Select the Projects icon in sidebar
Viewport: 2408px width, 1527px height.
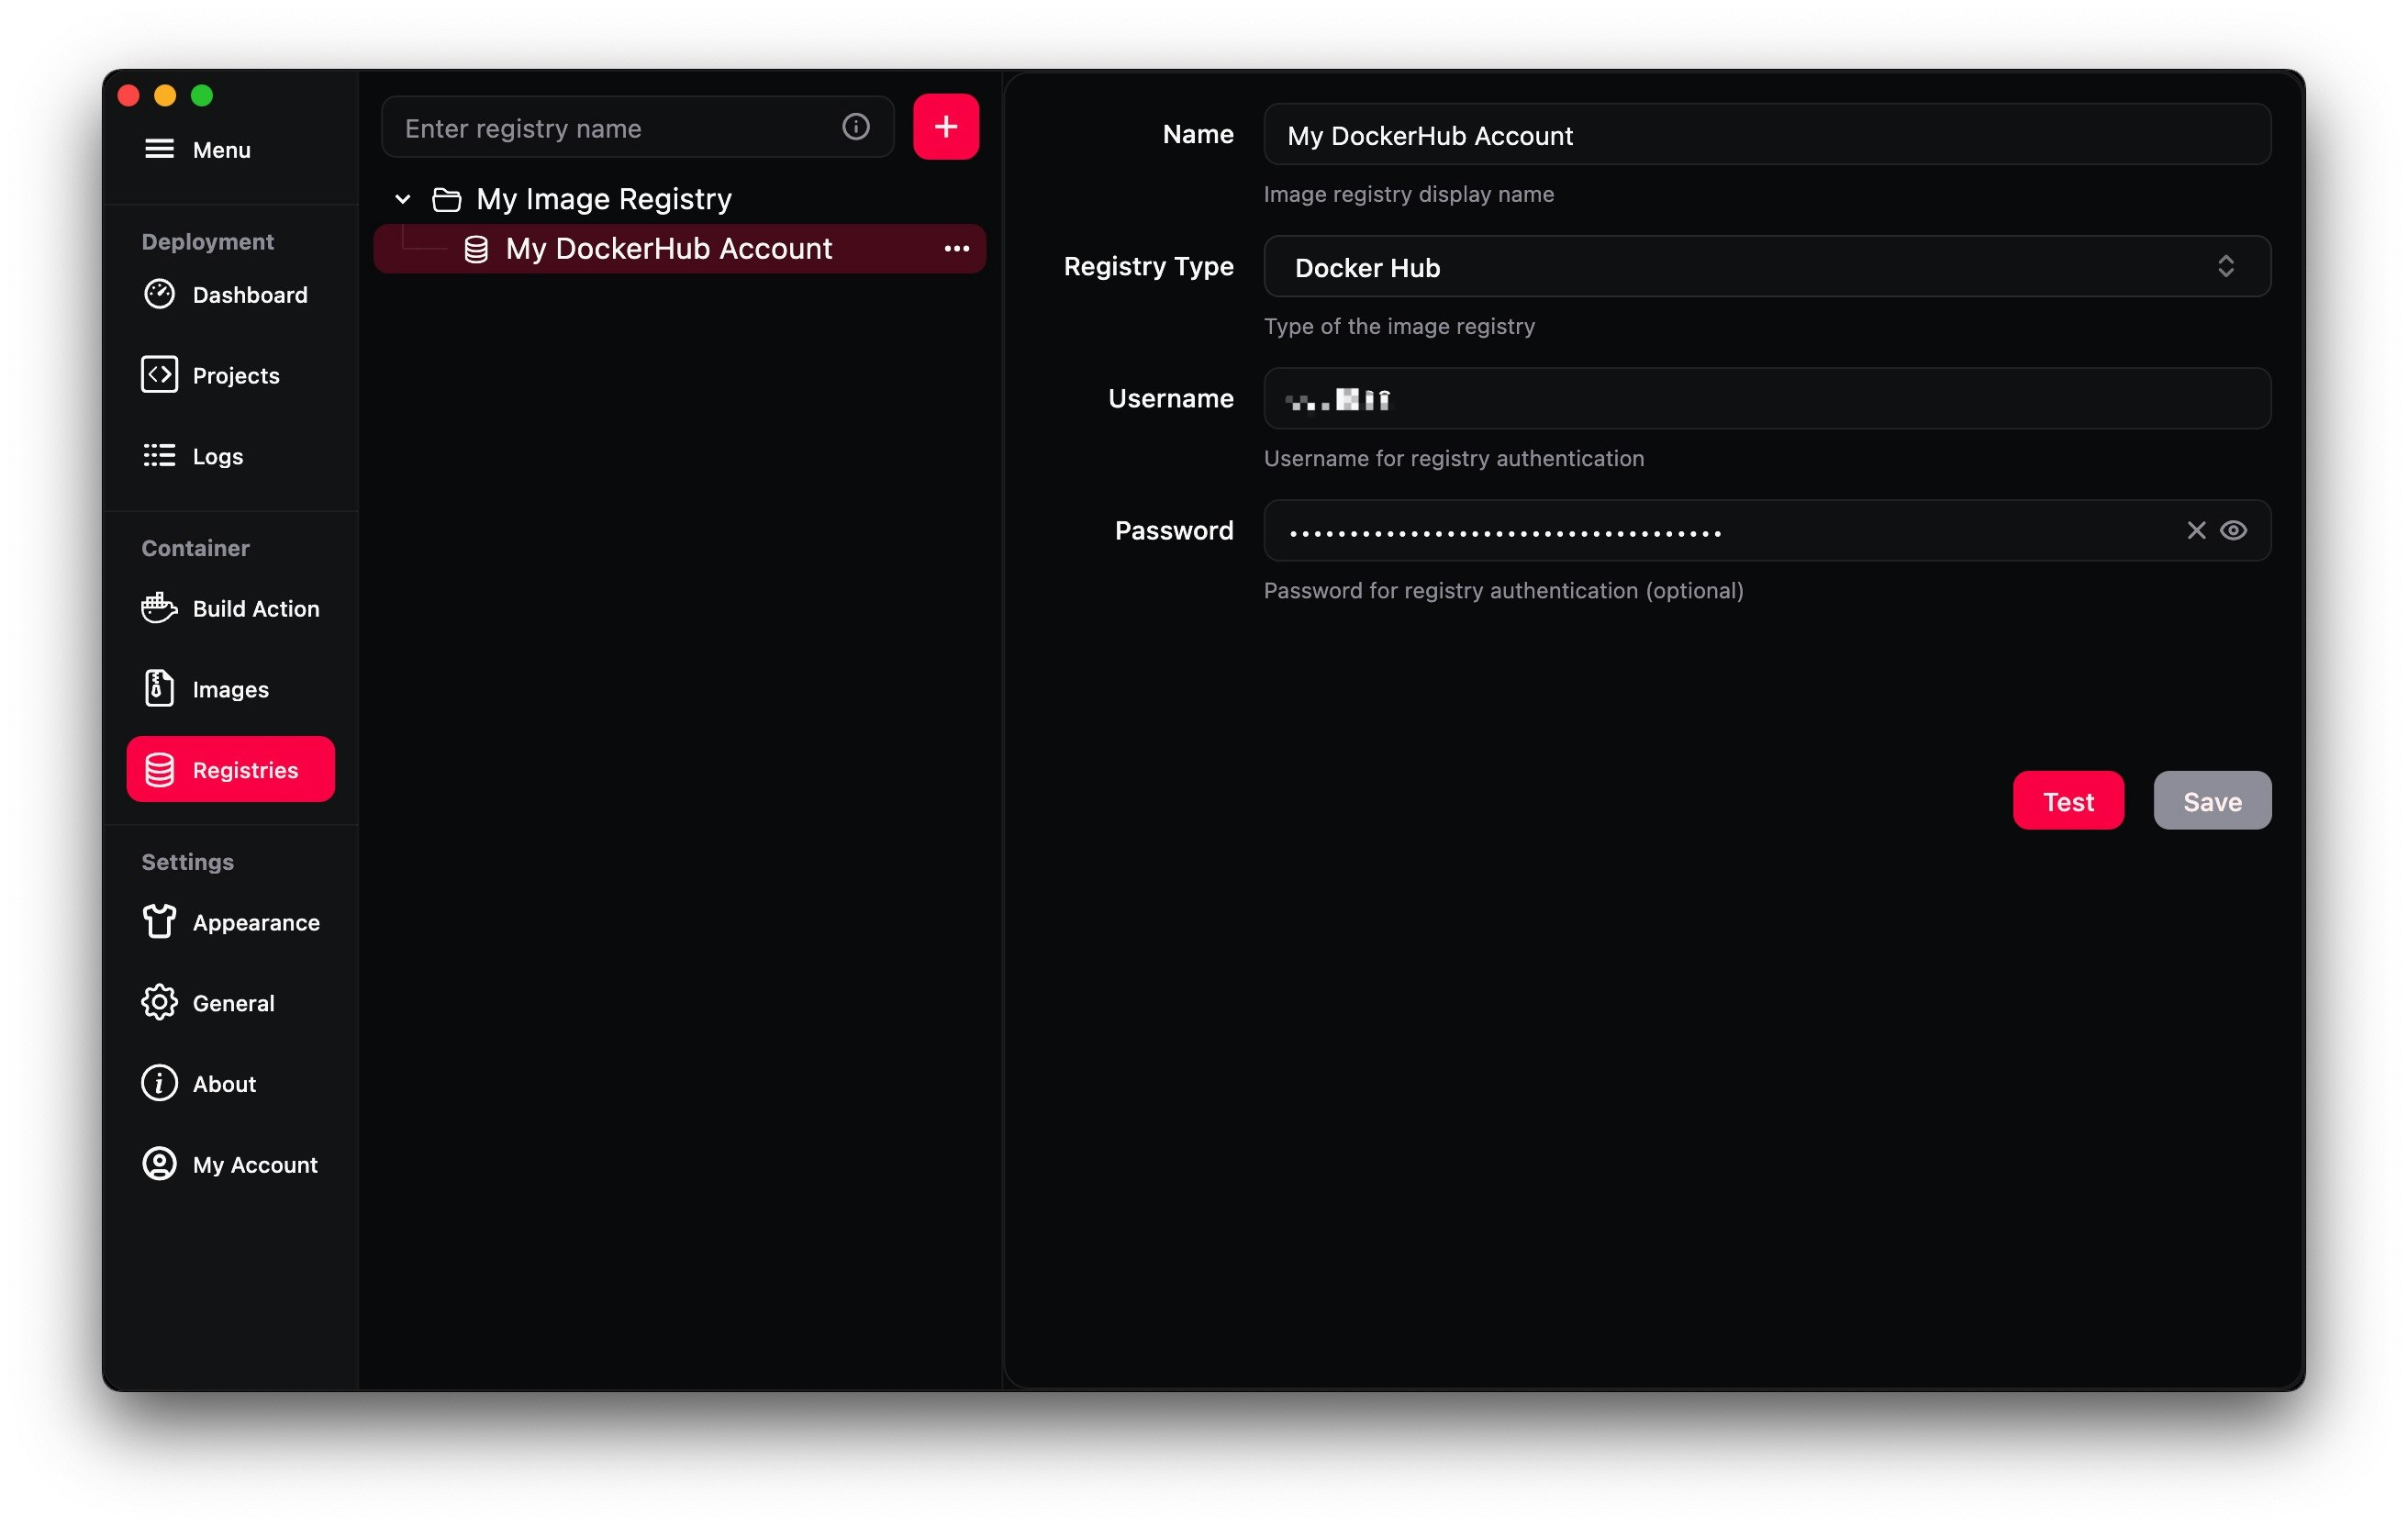coord(159,375)
